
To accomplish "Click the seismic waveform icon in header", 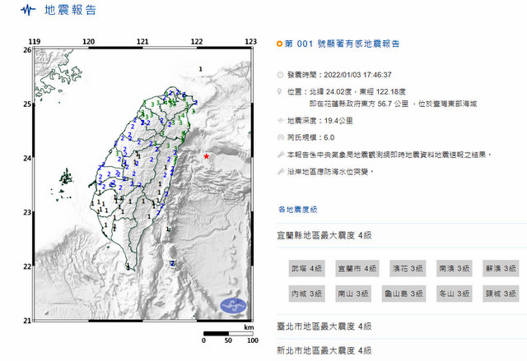I will (x=29, y=11).
